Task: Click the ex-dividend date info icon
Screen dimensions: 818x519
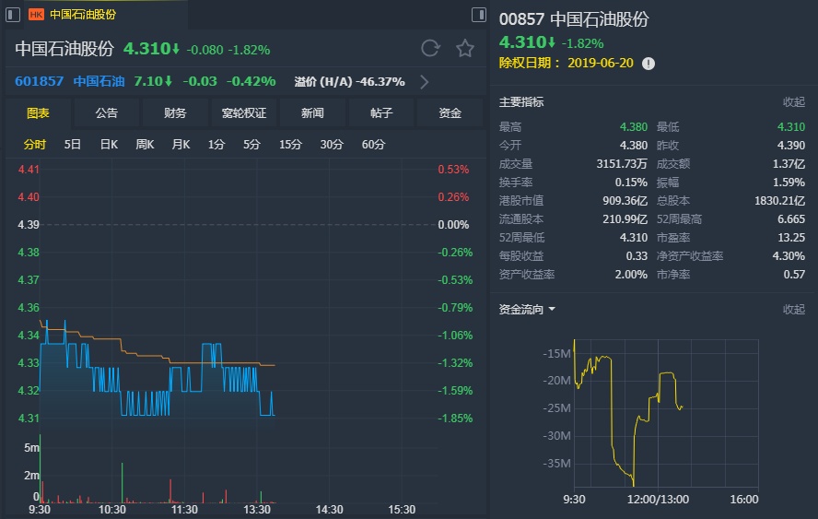Action: tap(649, 64)
